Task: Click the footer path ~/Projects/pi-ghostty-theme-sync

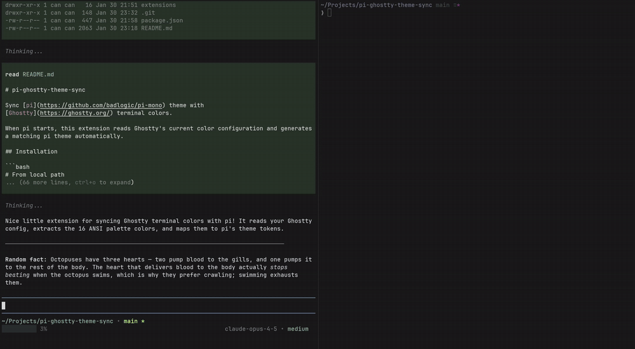Action: pos(58,322)
